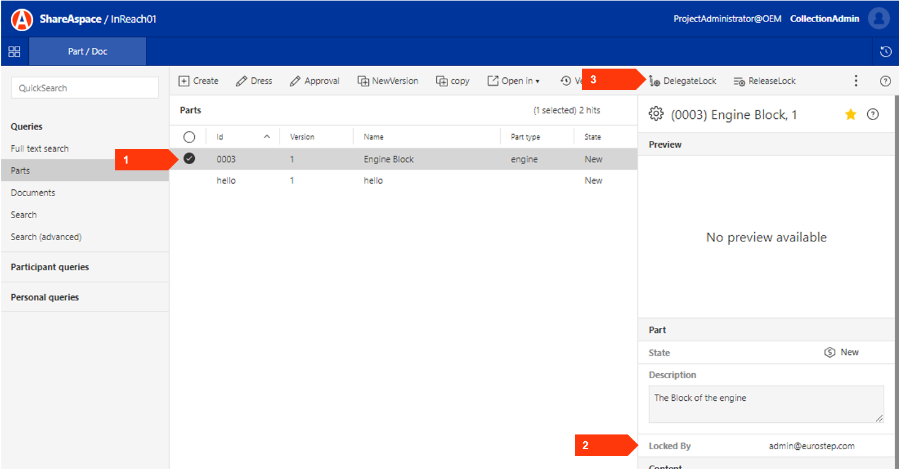The image size is (899, 470).
Task: Click the InReach01 breadcrumb
Action: coord(134,19)
